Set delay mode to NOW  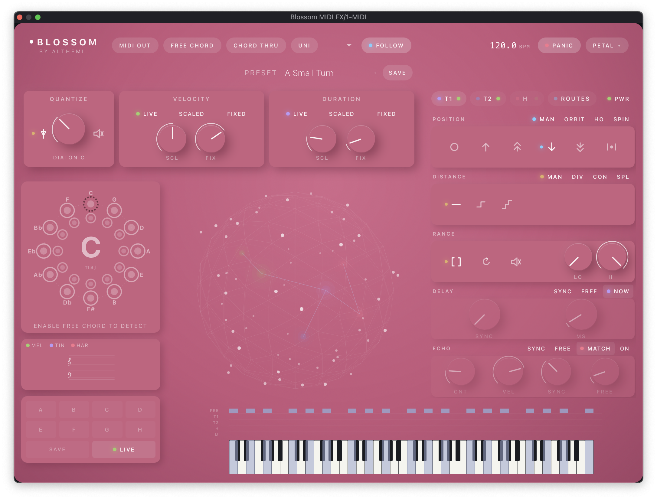click(x=618, y=292)
